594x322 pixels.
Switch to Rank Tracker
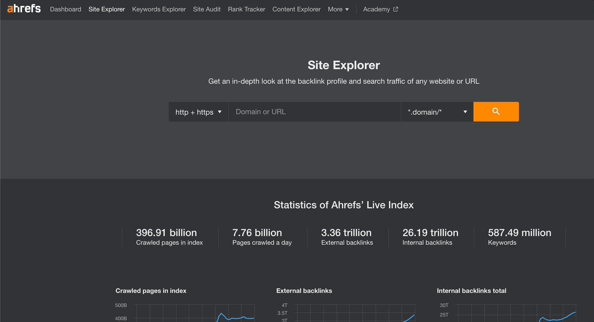247,9
